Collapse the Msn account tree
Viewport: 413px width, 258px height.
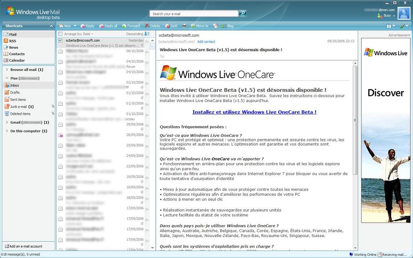tap(7, 78)
